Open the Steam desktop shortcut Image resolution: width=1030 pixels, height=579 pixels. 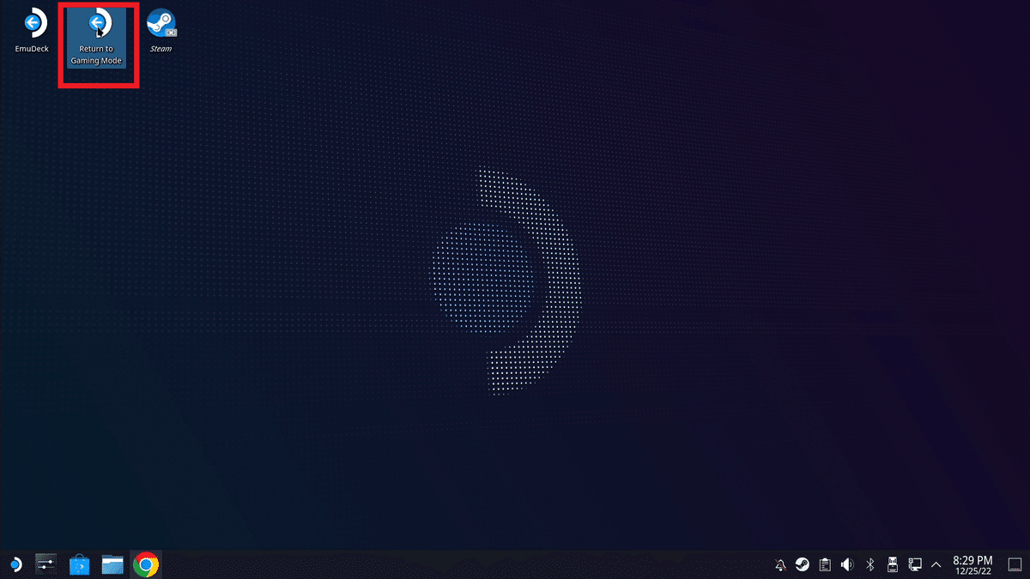[161, 31]
